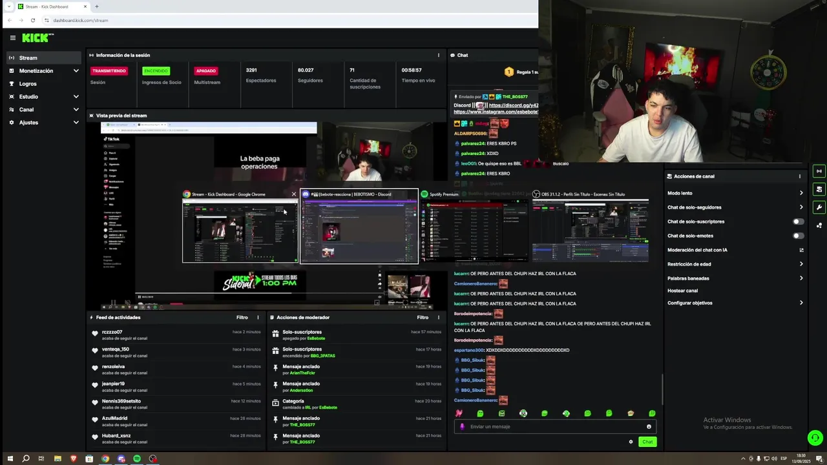
Task: Toggle Chat de solo-suscriptores switch
Action: click(799, 222)
